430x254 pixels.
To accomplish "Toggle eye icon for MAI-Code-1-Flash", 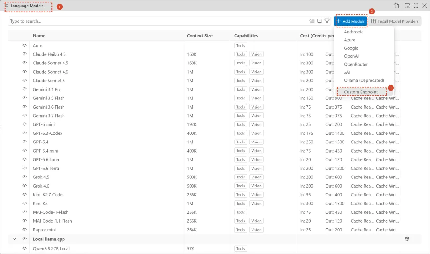I will click(x=25, y=212).
